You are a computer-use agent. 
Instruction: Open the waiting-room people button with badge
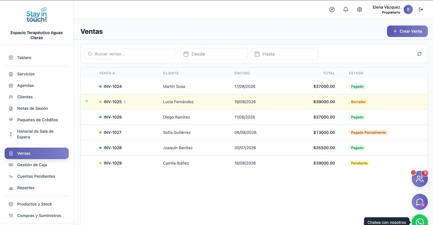(420, 179)
